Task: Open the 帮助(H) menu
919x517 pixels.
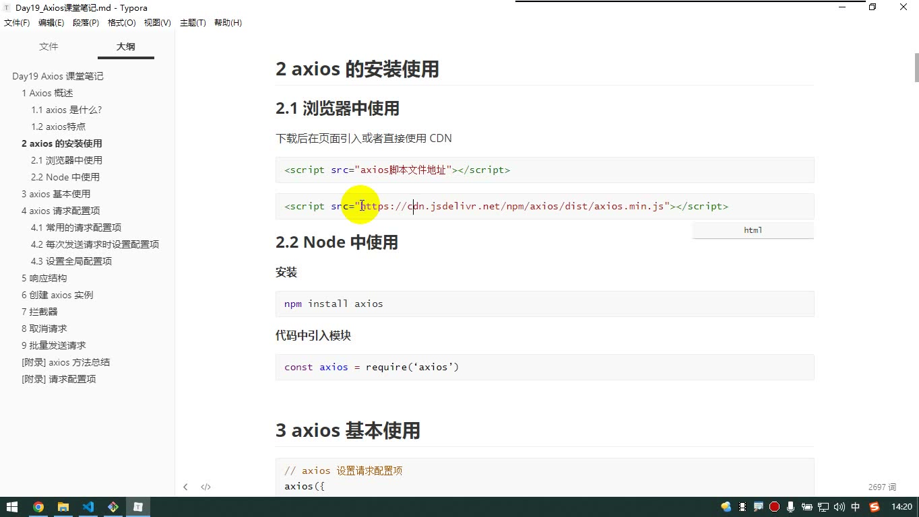Action: (228, 23)
